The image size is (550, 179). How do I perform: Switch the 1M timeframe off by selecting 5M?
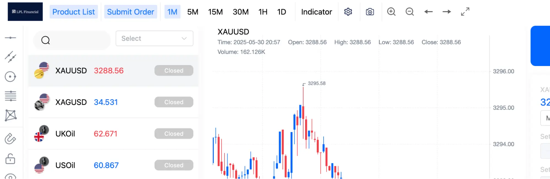tap(193, 12)
